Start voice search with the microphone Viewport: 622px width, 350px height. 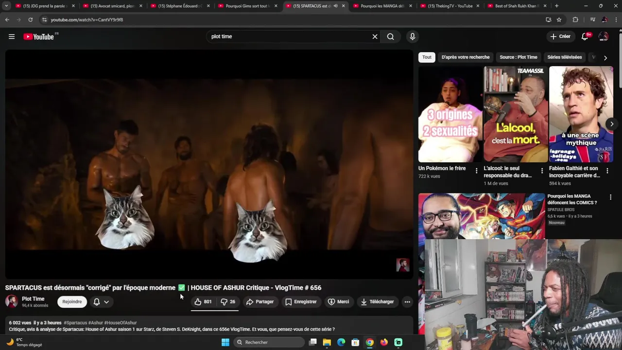(413, 36)
